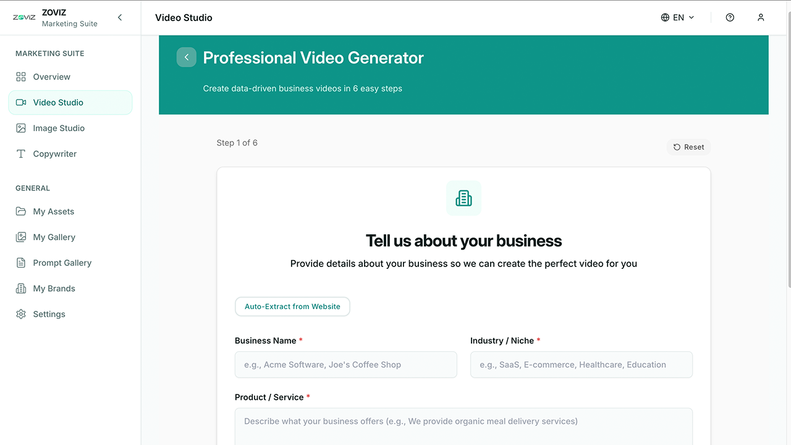Viewport: 791px width, 445px height.
Task: Select Video Studio in the sidebar
Action: click(70, 103)
